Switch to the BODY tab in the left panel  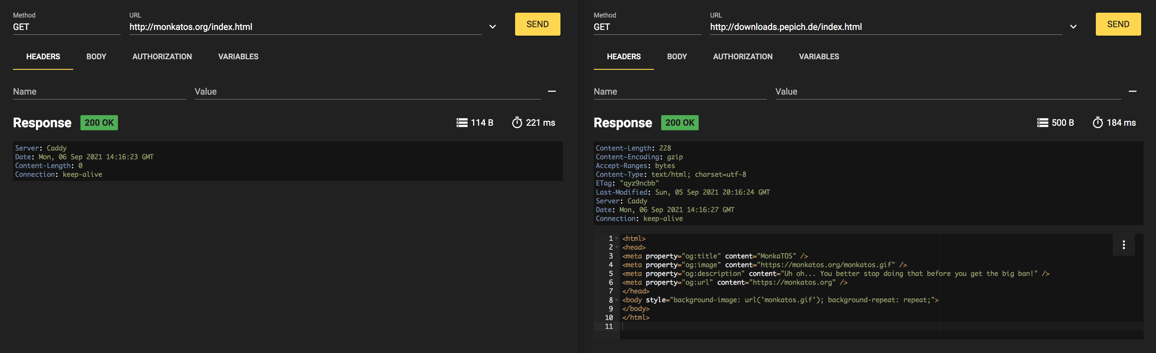tap(96, 57)
